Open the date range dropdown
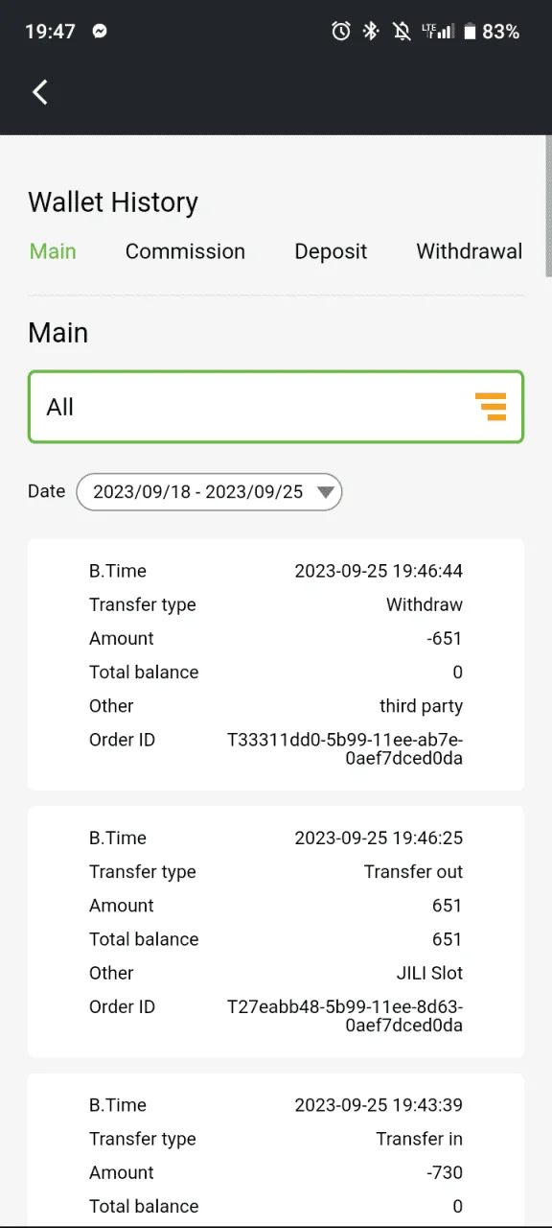This screenshot has height=1228, width=552. point(209,492)
